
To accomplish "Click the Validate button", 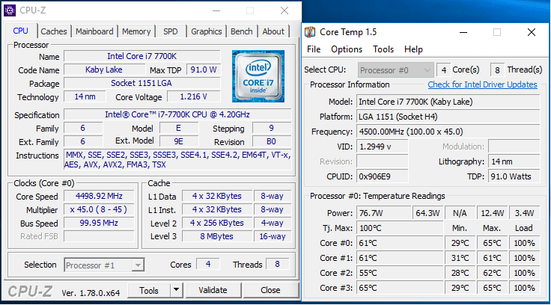I will [x=213, y=290].
